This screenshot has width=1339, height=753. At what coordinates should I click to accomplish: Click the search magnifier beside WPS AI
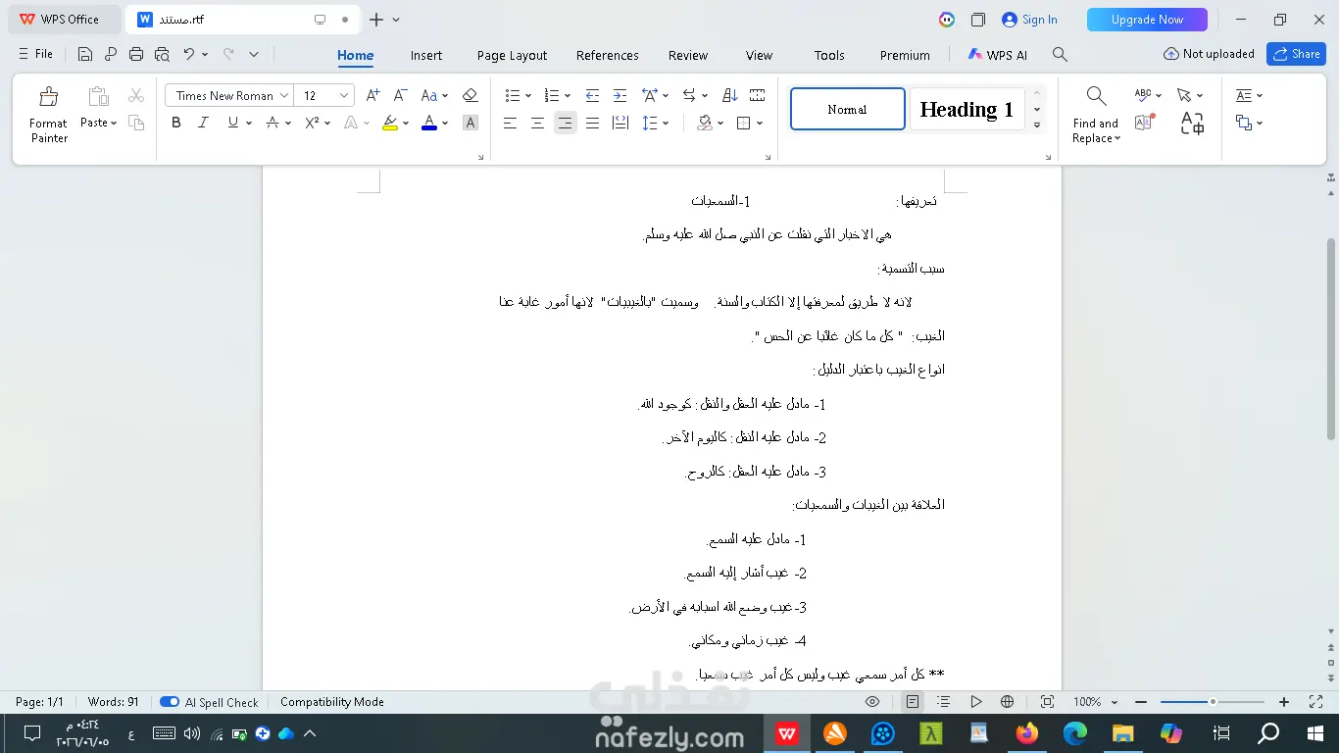1060,55
